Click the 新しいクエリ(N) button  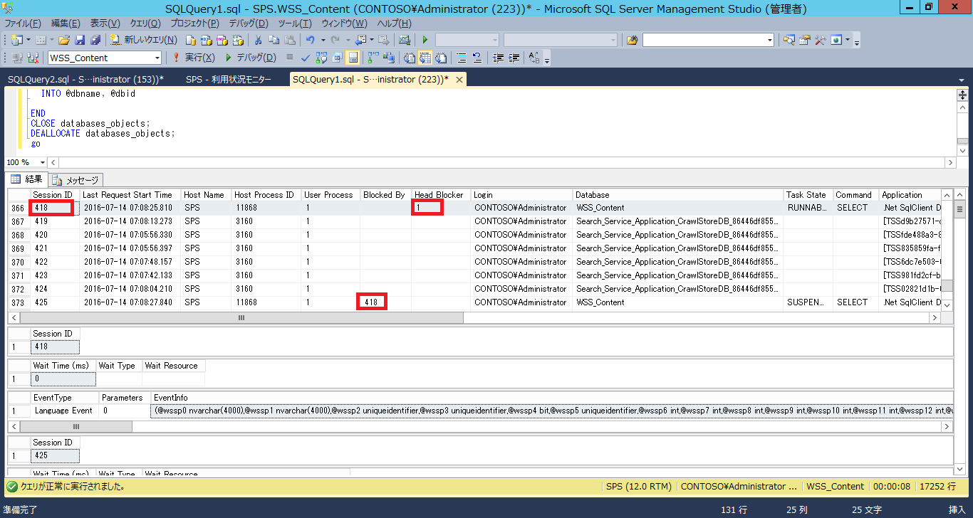(x=145, y=40)
